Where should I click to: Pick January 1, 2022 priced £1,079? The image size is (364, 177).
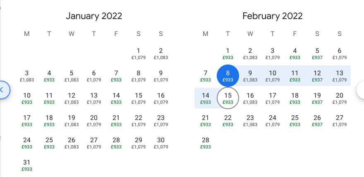(x=138, y=53)
